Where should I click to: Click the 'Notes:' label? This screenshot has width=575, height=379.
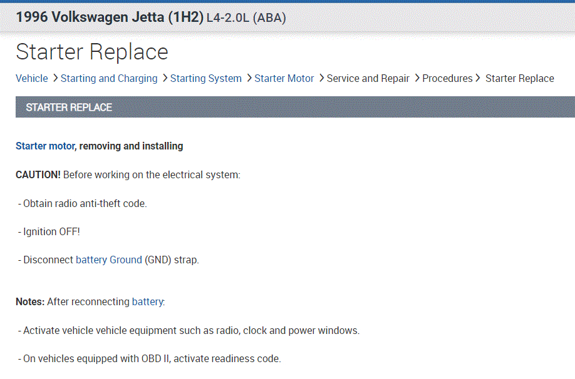click(x=30, y=301)
